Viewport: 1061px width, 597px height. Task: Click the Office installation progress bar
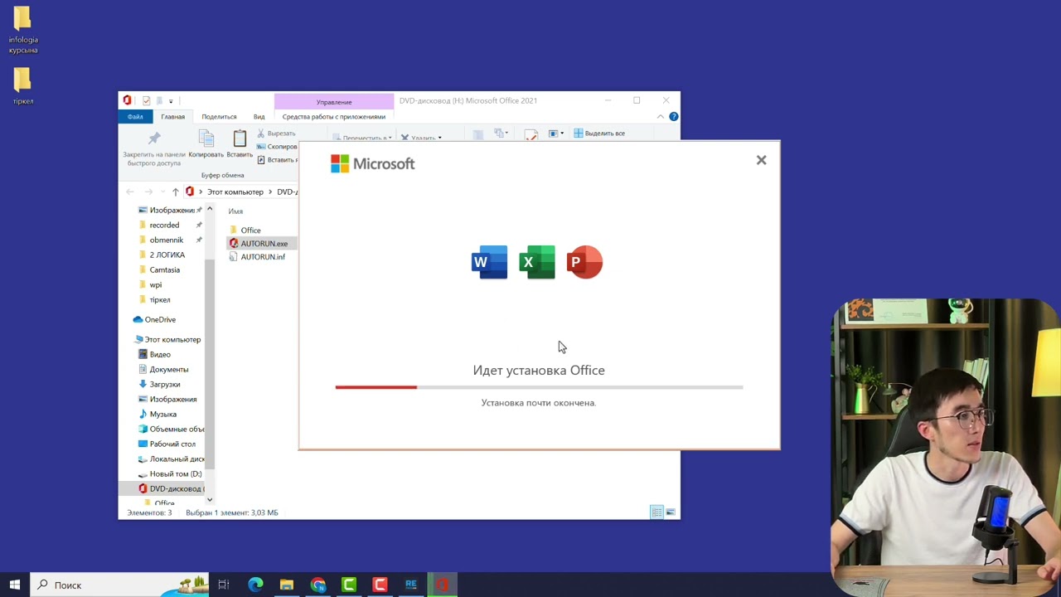pos(539,387)
